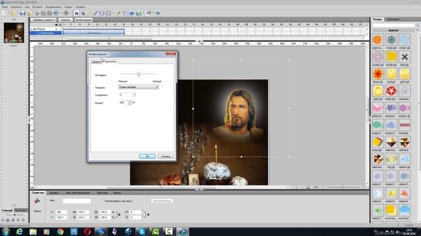
Task: Collapse the scene panel with up chevron
Action: tap(14, 20)
